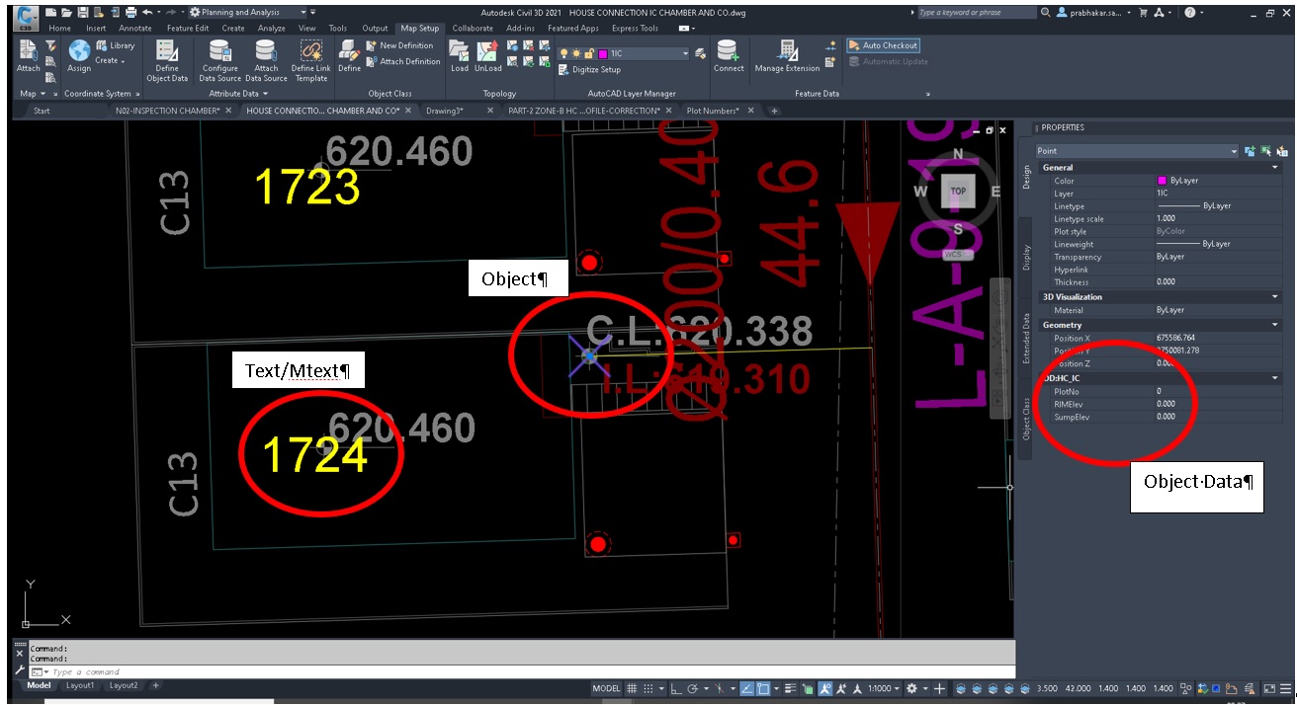This screenshot has width=1297, height=705.
Task: Open the Home ribbon tab
Action: 59,29
